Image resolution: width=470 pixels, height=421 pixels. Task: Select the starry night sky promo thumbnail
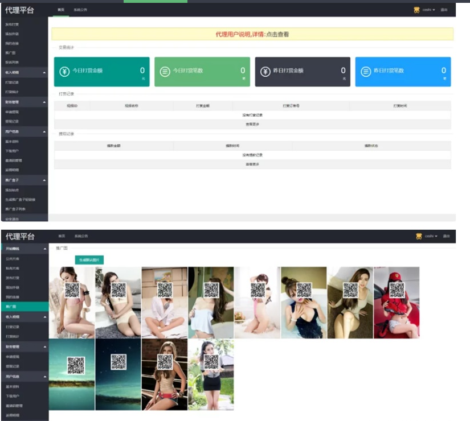[118, 374]
